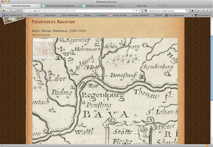Open the WPC Diploma/FLE bookmark
This screenshot has height=147, width=213.
click(13, 15)
